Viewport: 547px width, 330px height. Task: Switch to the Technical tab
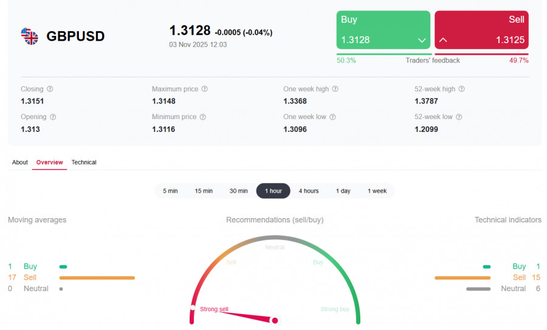pos(84,162)
